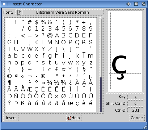Pick the pound £ currency symbol
This screenshot has height=130, width=148.
pos(56,69)
